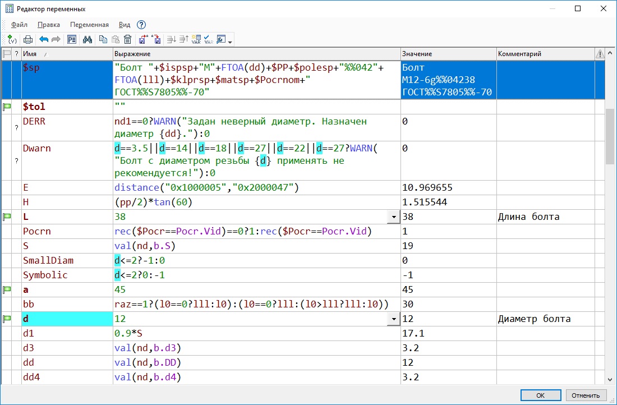Open the Переменная menu

[x=89, y=25]
